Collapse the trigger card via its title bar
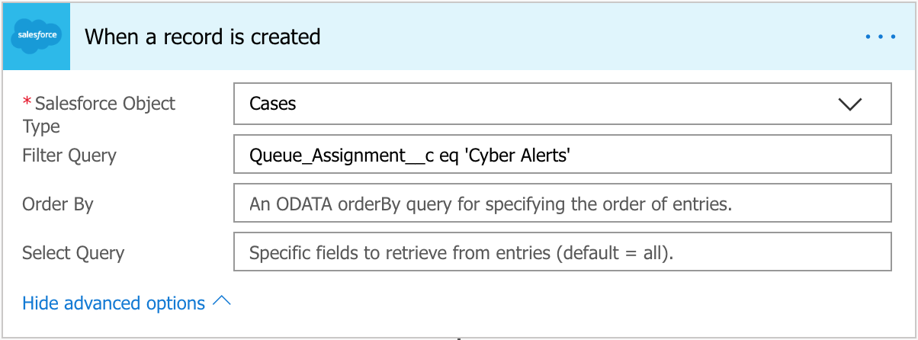This screenshot has width=918, height=340. tap(579, 36)
